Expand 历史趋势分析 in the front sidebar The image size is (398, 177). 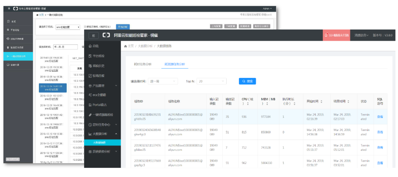tap(103, 152)
